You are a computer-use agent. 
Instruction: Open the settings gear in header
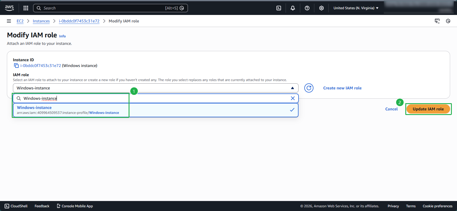(x=322, y=8)
